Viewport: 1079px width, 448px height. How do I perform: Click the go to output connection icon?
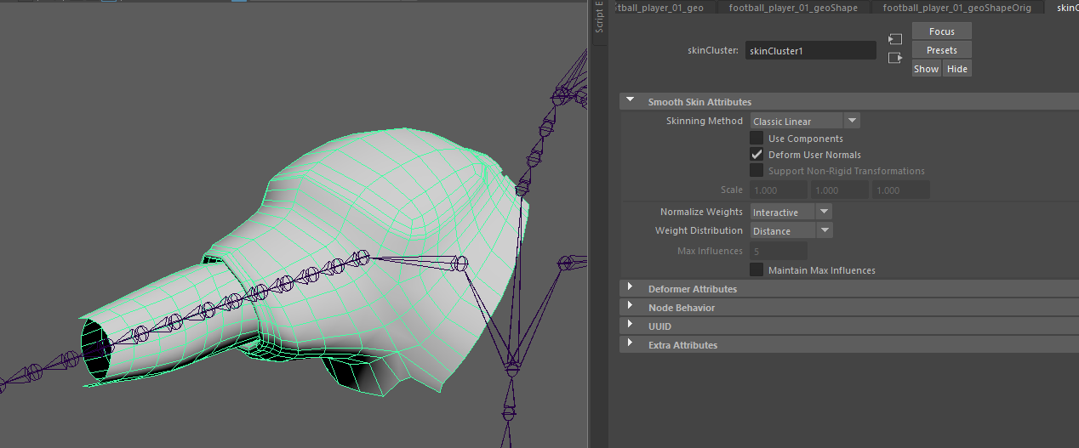pos(894,58)
